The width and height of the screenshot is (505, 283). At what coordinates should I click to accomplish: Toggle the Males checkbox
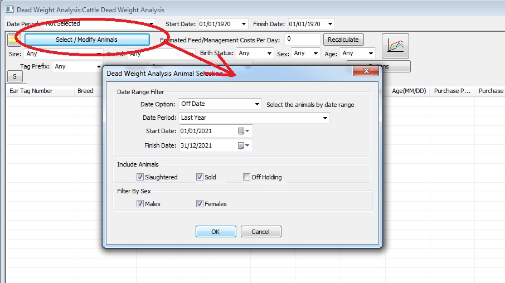click(x=140, y=203)
